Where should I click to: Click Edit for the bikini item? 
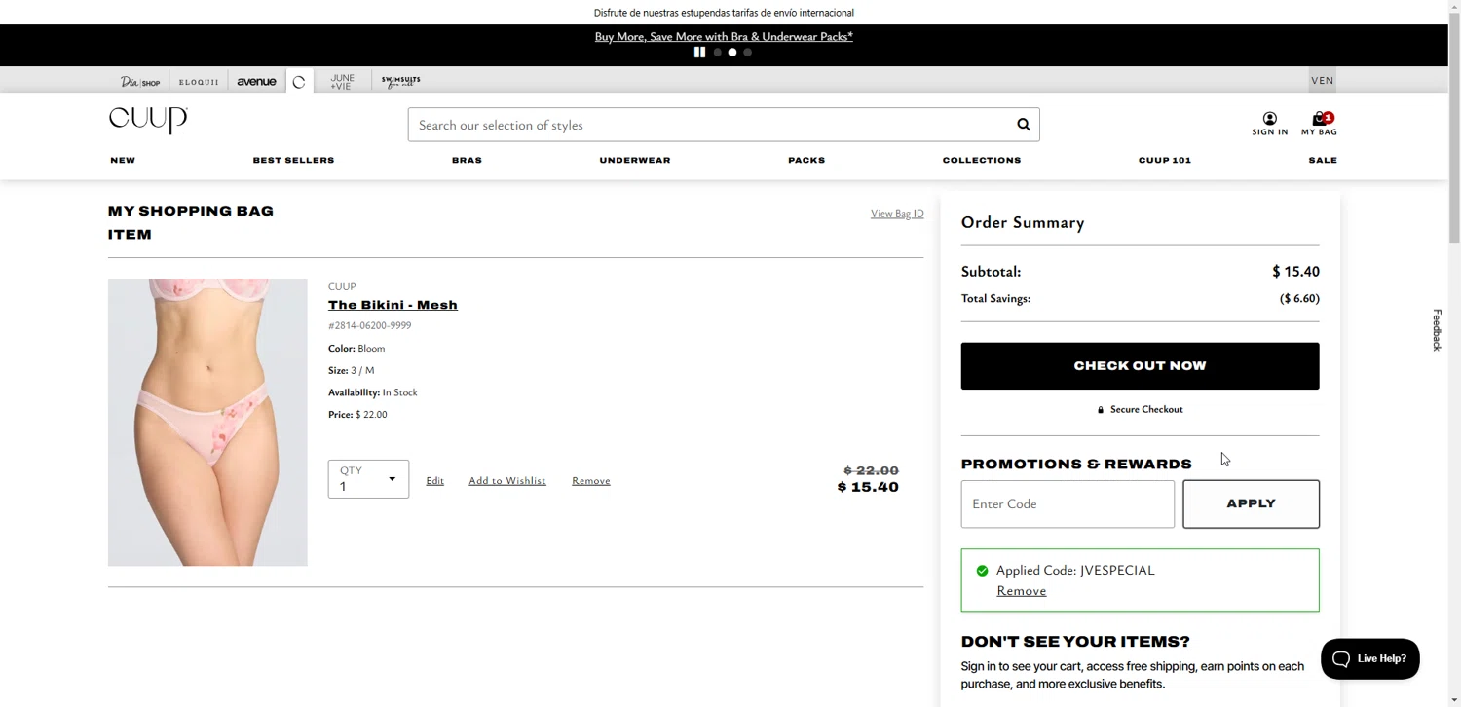(x=435, y=481)
